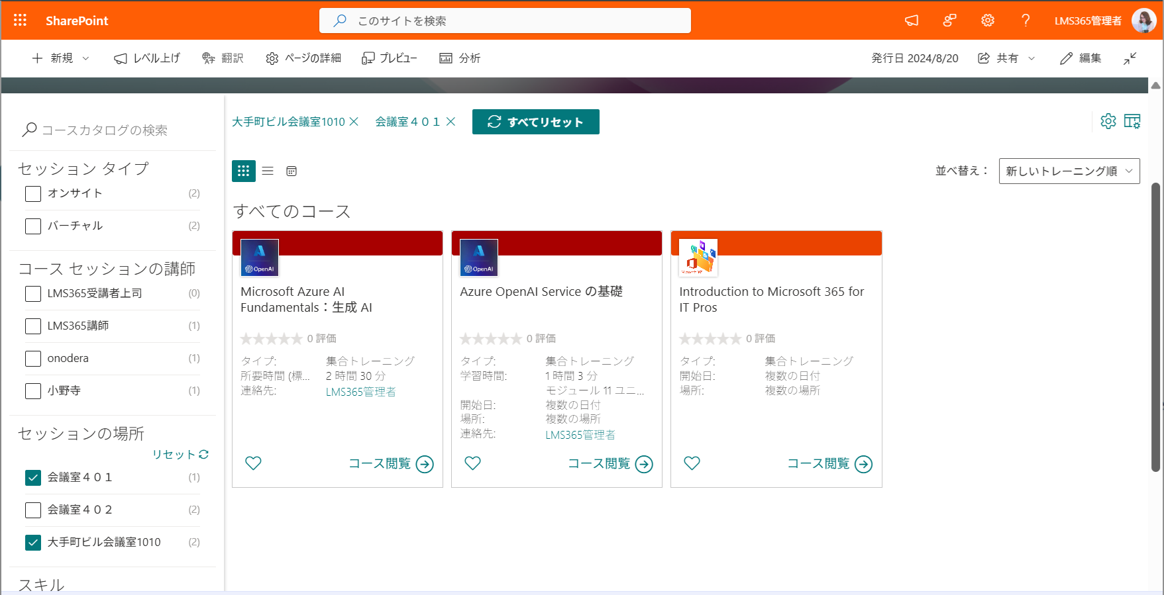1164x595 pixels.
Task: Open course catalog settings gear icon
Action: 1108,121
